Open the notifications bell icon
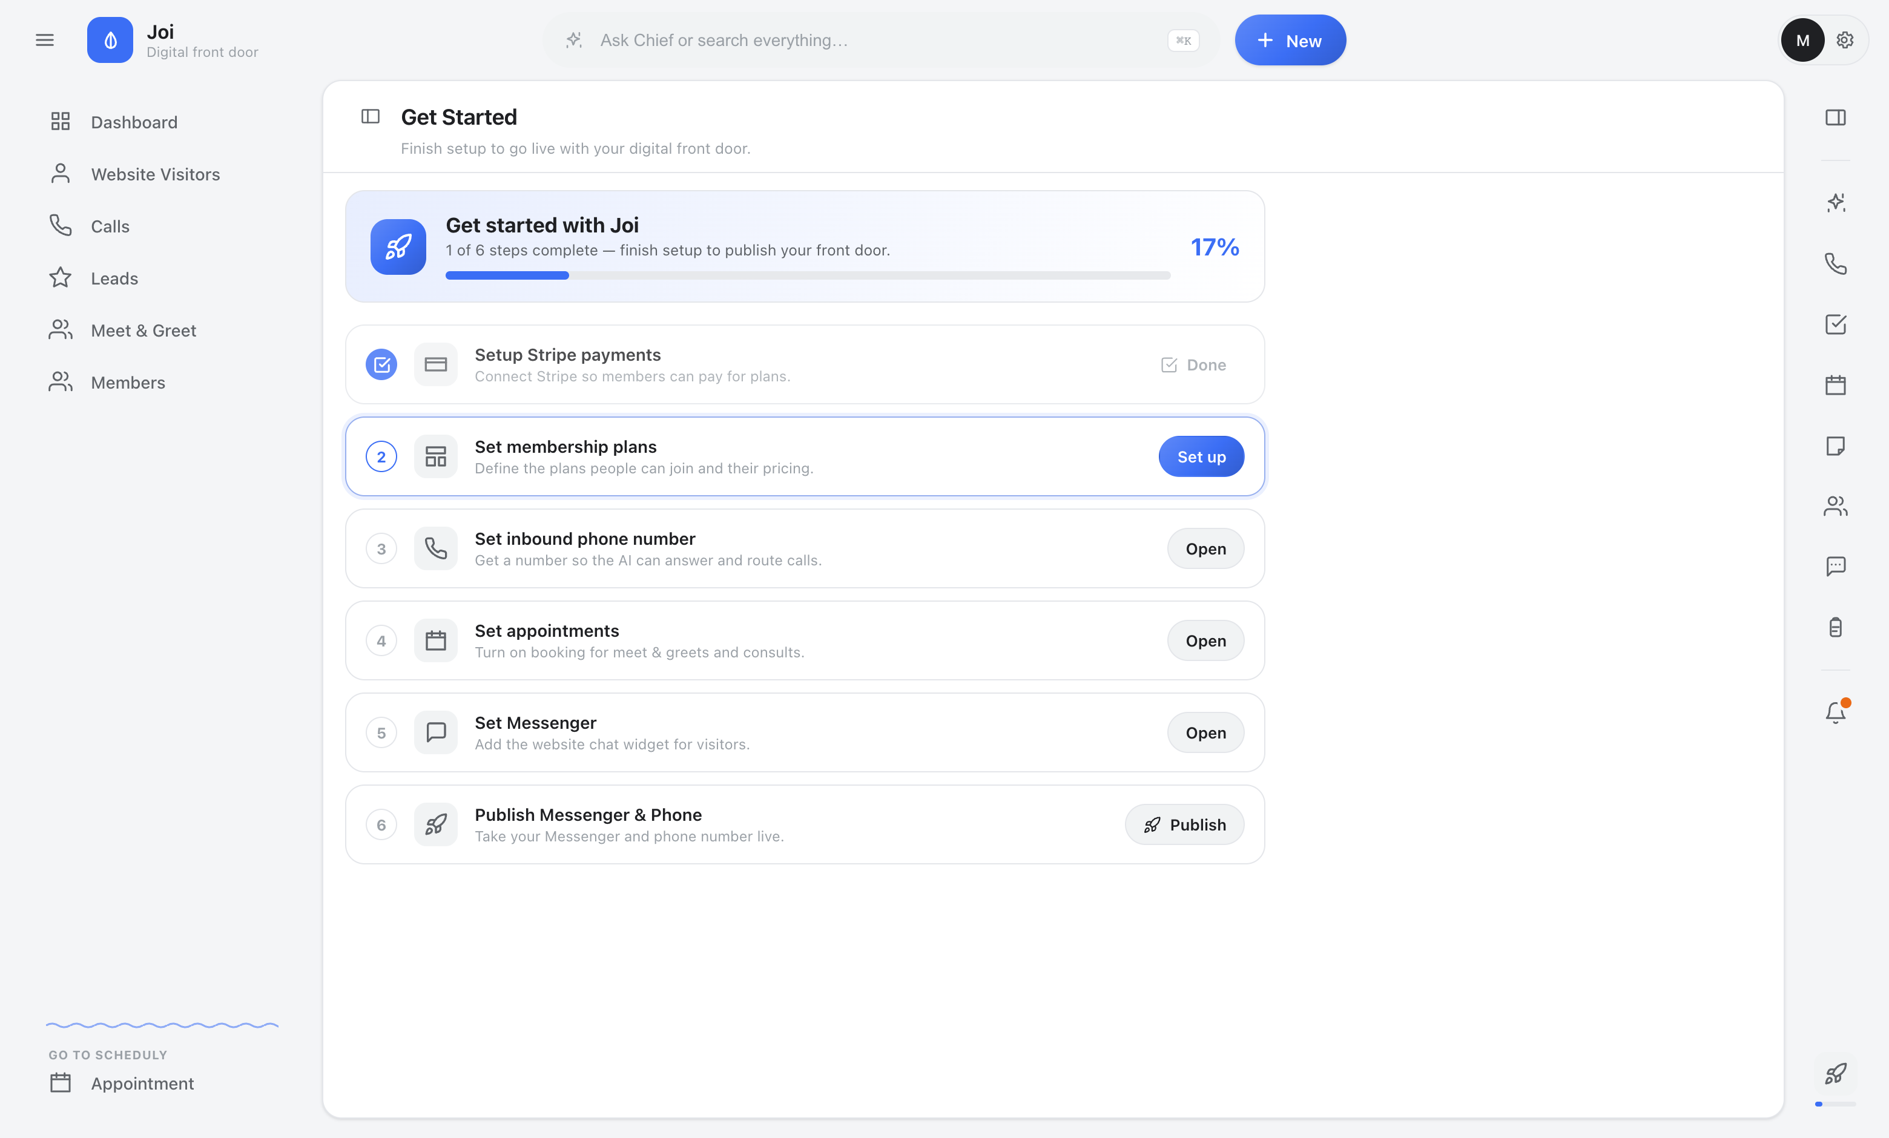This screenshot has width=1889, height=1138. [1835, 712]
